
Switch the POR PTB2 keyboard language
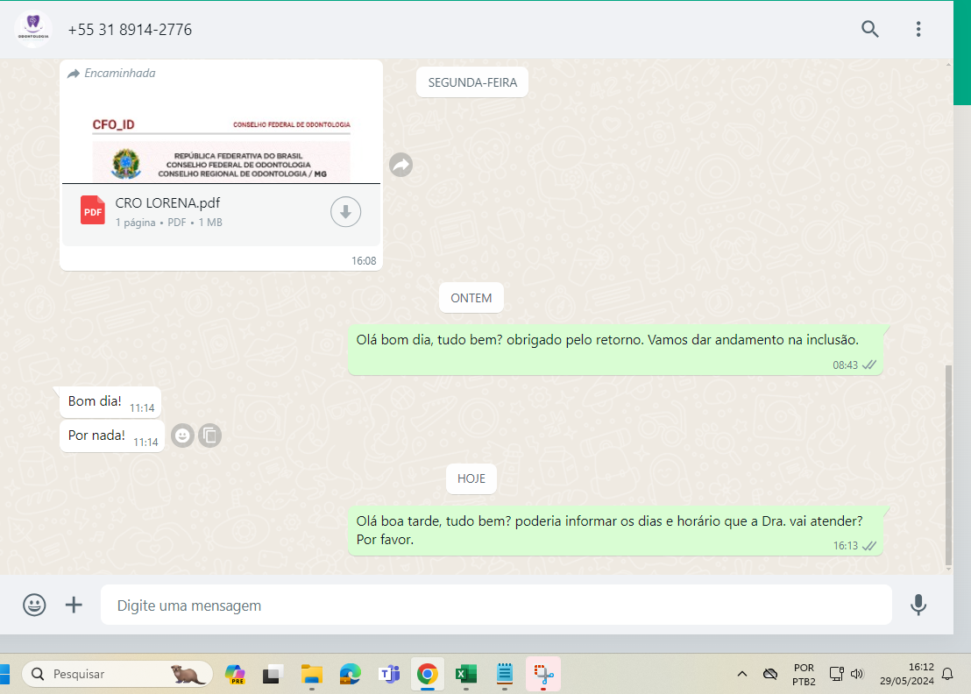[x=804, y=674]
